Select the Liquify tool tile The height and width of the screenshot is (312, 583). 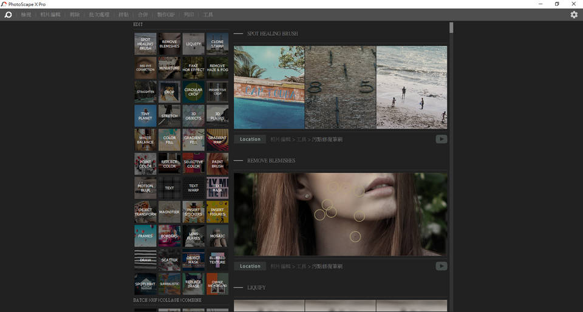pos(193,44)
